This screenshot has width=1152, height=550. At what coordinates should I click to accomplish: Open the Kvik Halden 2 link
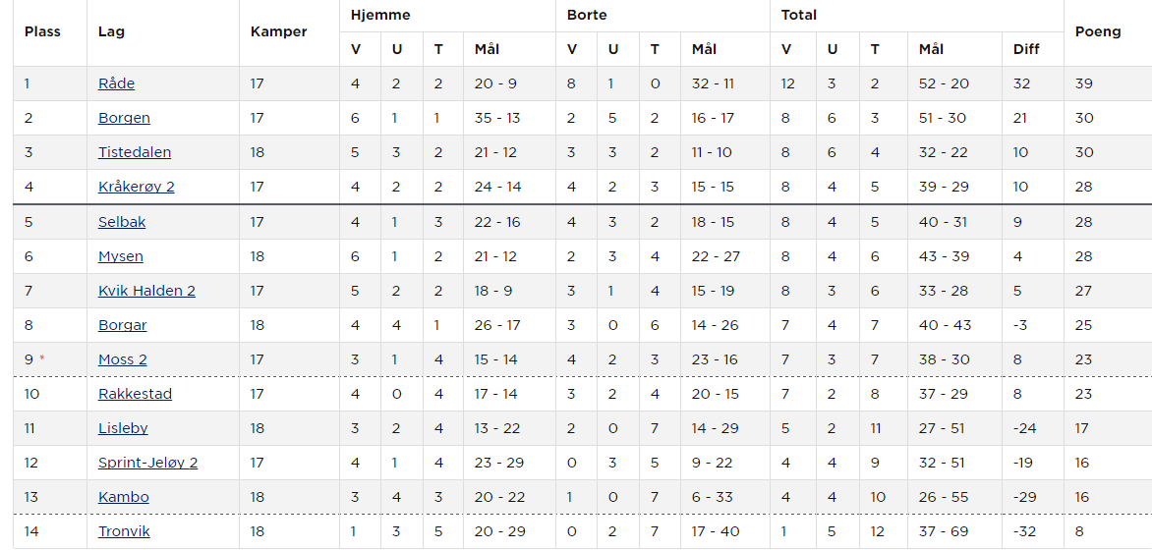146,291
